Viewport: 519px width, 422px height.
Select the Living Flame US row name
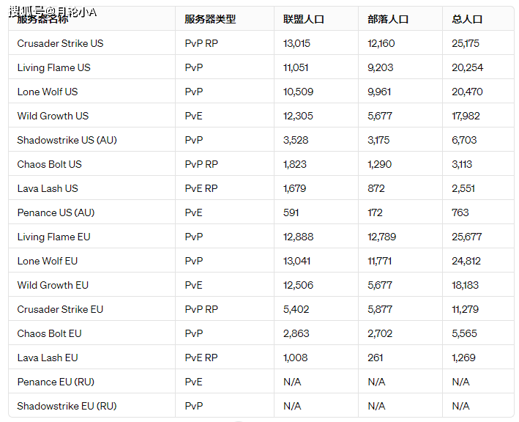tap(53, 67)
